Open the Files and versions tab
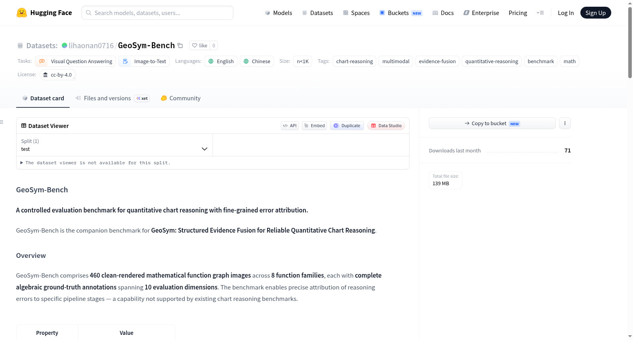This screenshot has width=633, height=340. click(112, 98)
